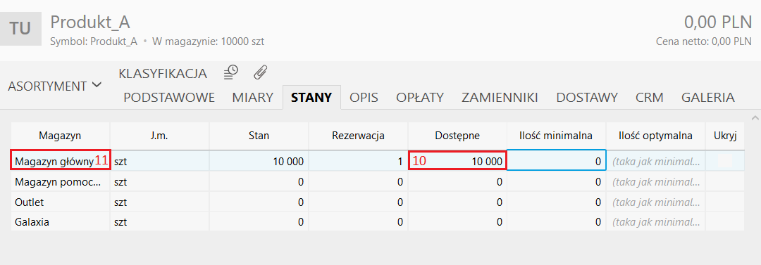Screen dimensions: 761x265
Task: Select the Galaxia warehouse row
Action: coord(377,222)
